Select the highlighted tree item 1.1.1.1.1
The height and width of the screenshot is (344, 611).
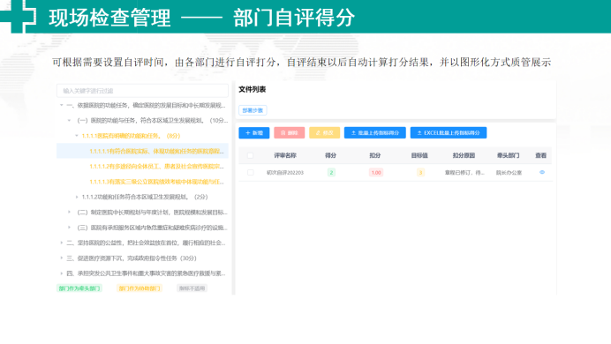click(x=142, y=151)
